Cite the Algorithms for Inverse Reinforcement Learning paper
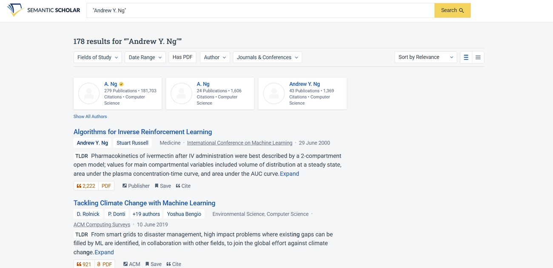 pyautogui.click(x=183, y=186)
